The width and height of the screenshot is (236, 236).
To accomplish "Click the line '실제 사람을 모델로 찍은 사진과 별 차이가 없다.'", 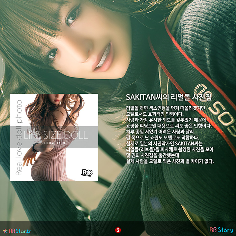I will (x=170, y=161).
